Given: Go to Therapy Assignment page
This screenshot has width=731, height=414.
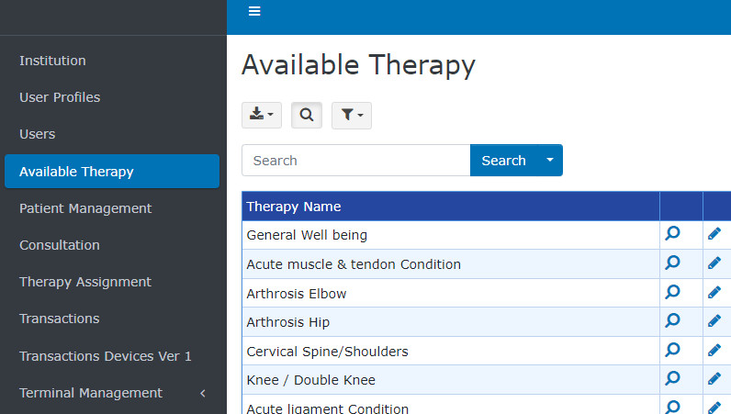Looking at the screenshot, I should 85,282.
